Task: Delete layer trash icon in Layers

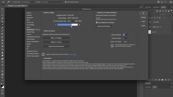Action: pyautogui.click(x=169, y=80)
